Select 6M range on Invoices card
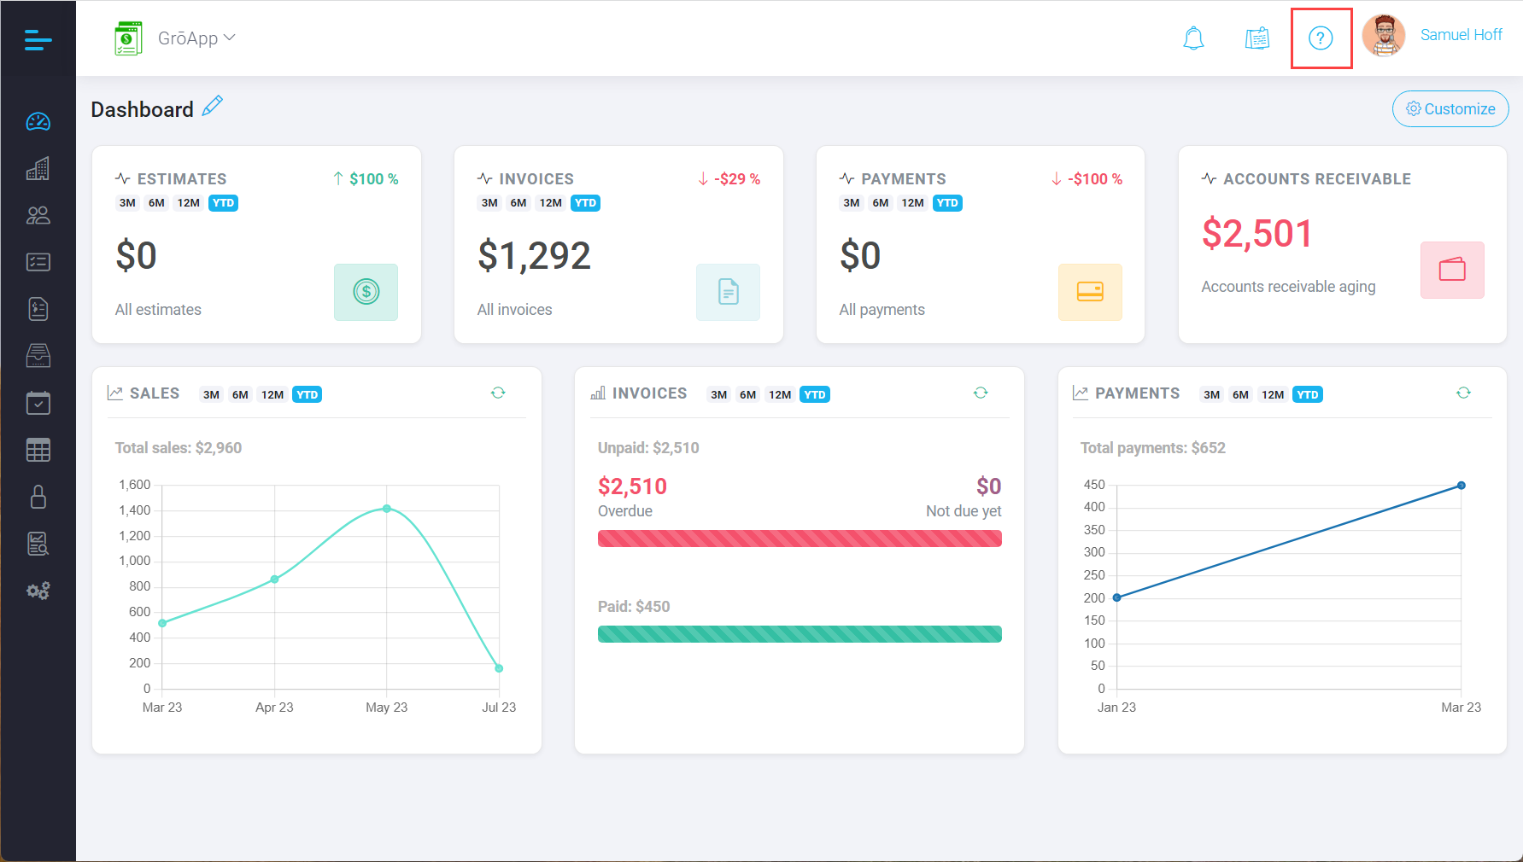This screenshot has width=1523, height=862. pos(518,203)
